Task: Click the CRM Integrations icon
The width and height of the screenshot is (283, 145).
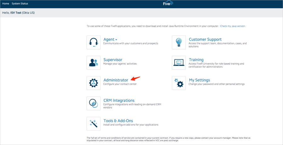Action: (93, 103)
